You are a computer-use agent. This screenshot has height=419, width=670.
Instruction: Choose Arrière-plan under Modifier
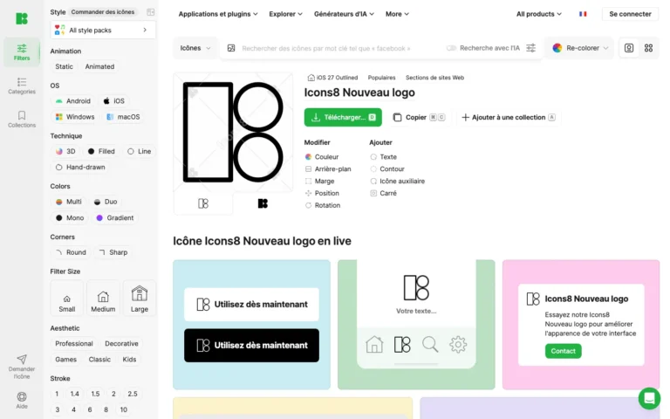pos(328,168)
